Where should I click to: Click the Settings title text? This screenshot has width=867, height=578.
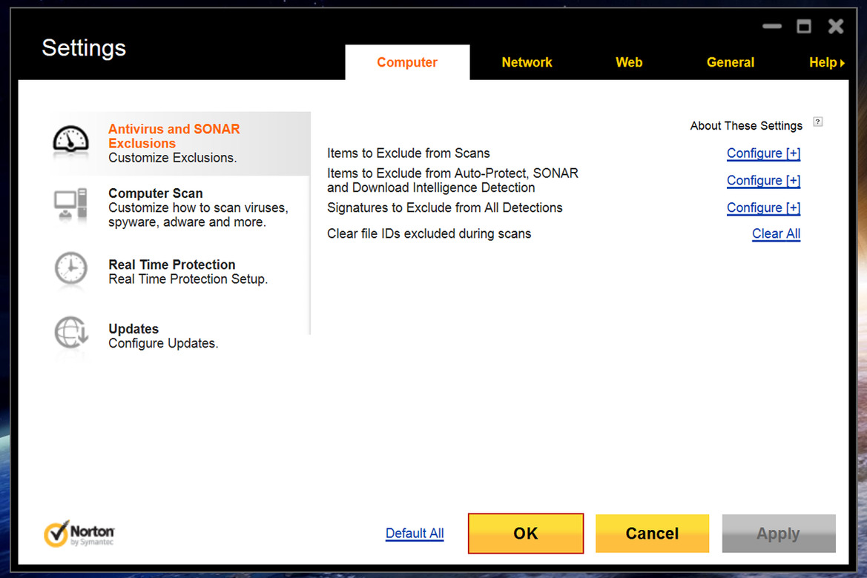coord(84,48)
